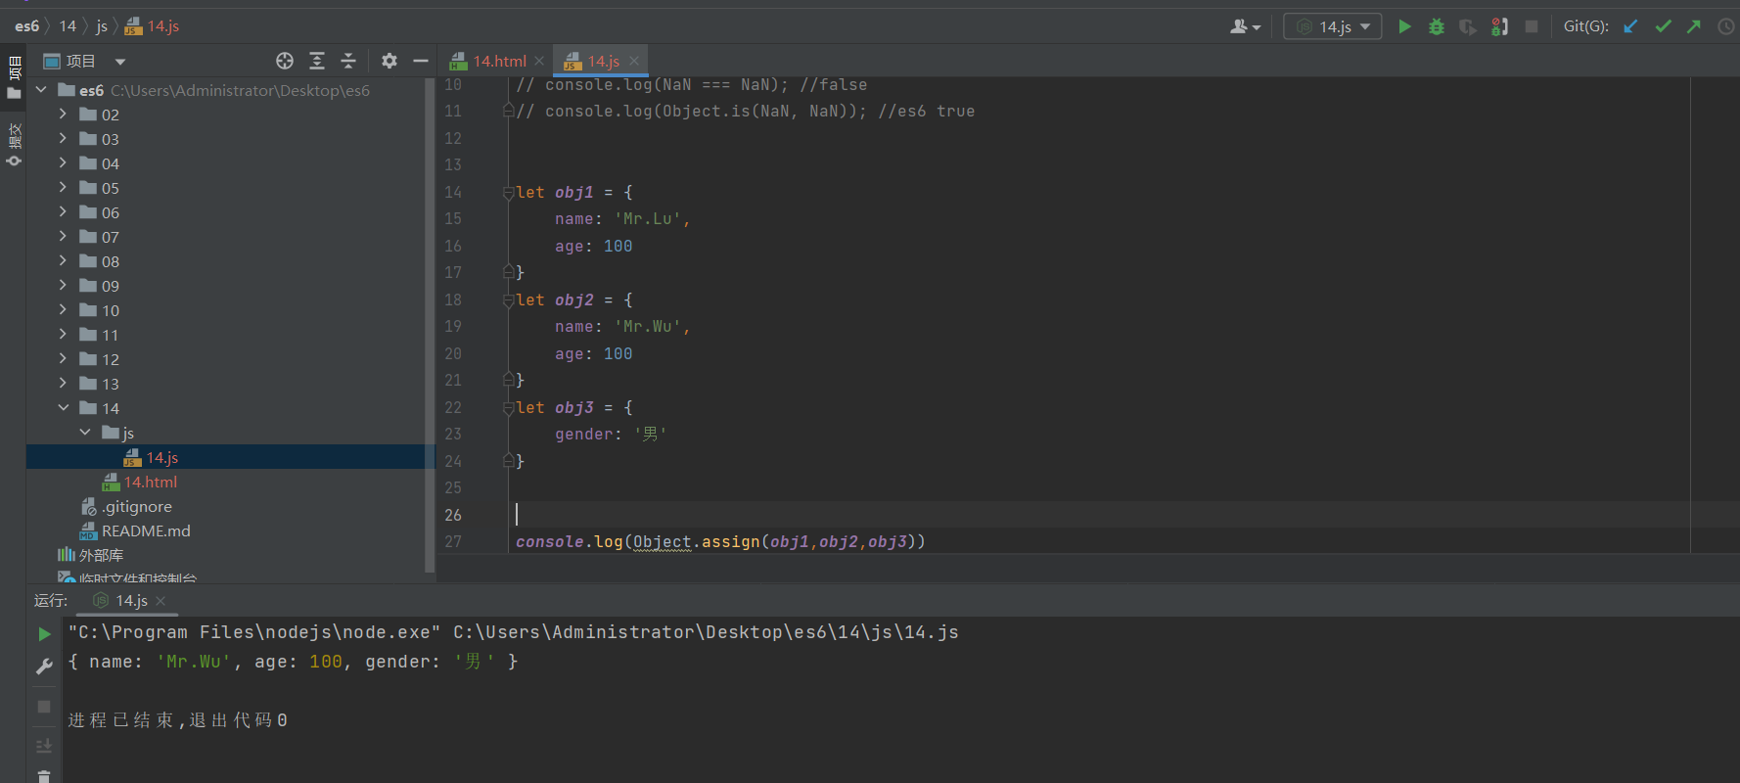Click Object.assign on line 27
The height and width of the screenshot is (783, 1740).
(697, 541)
